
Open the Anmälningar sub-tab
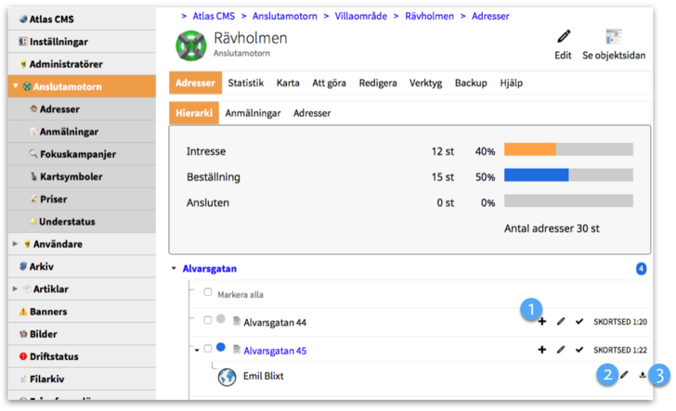pos(254,112)
